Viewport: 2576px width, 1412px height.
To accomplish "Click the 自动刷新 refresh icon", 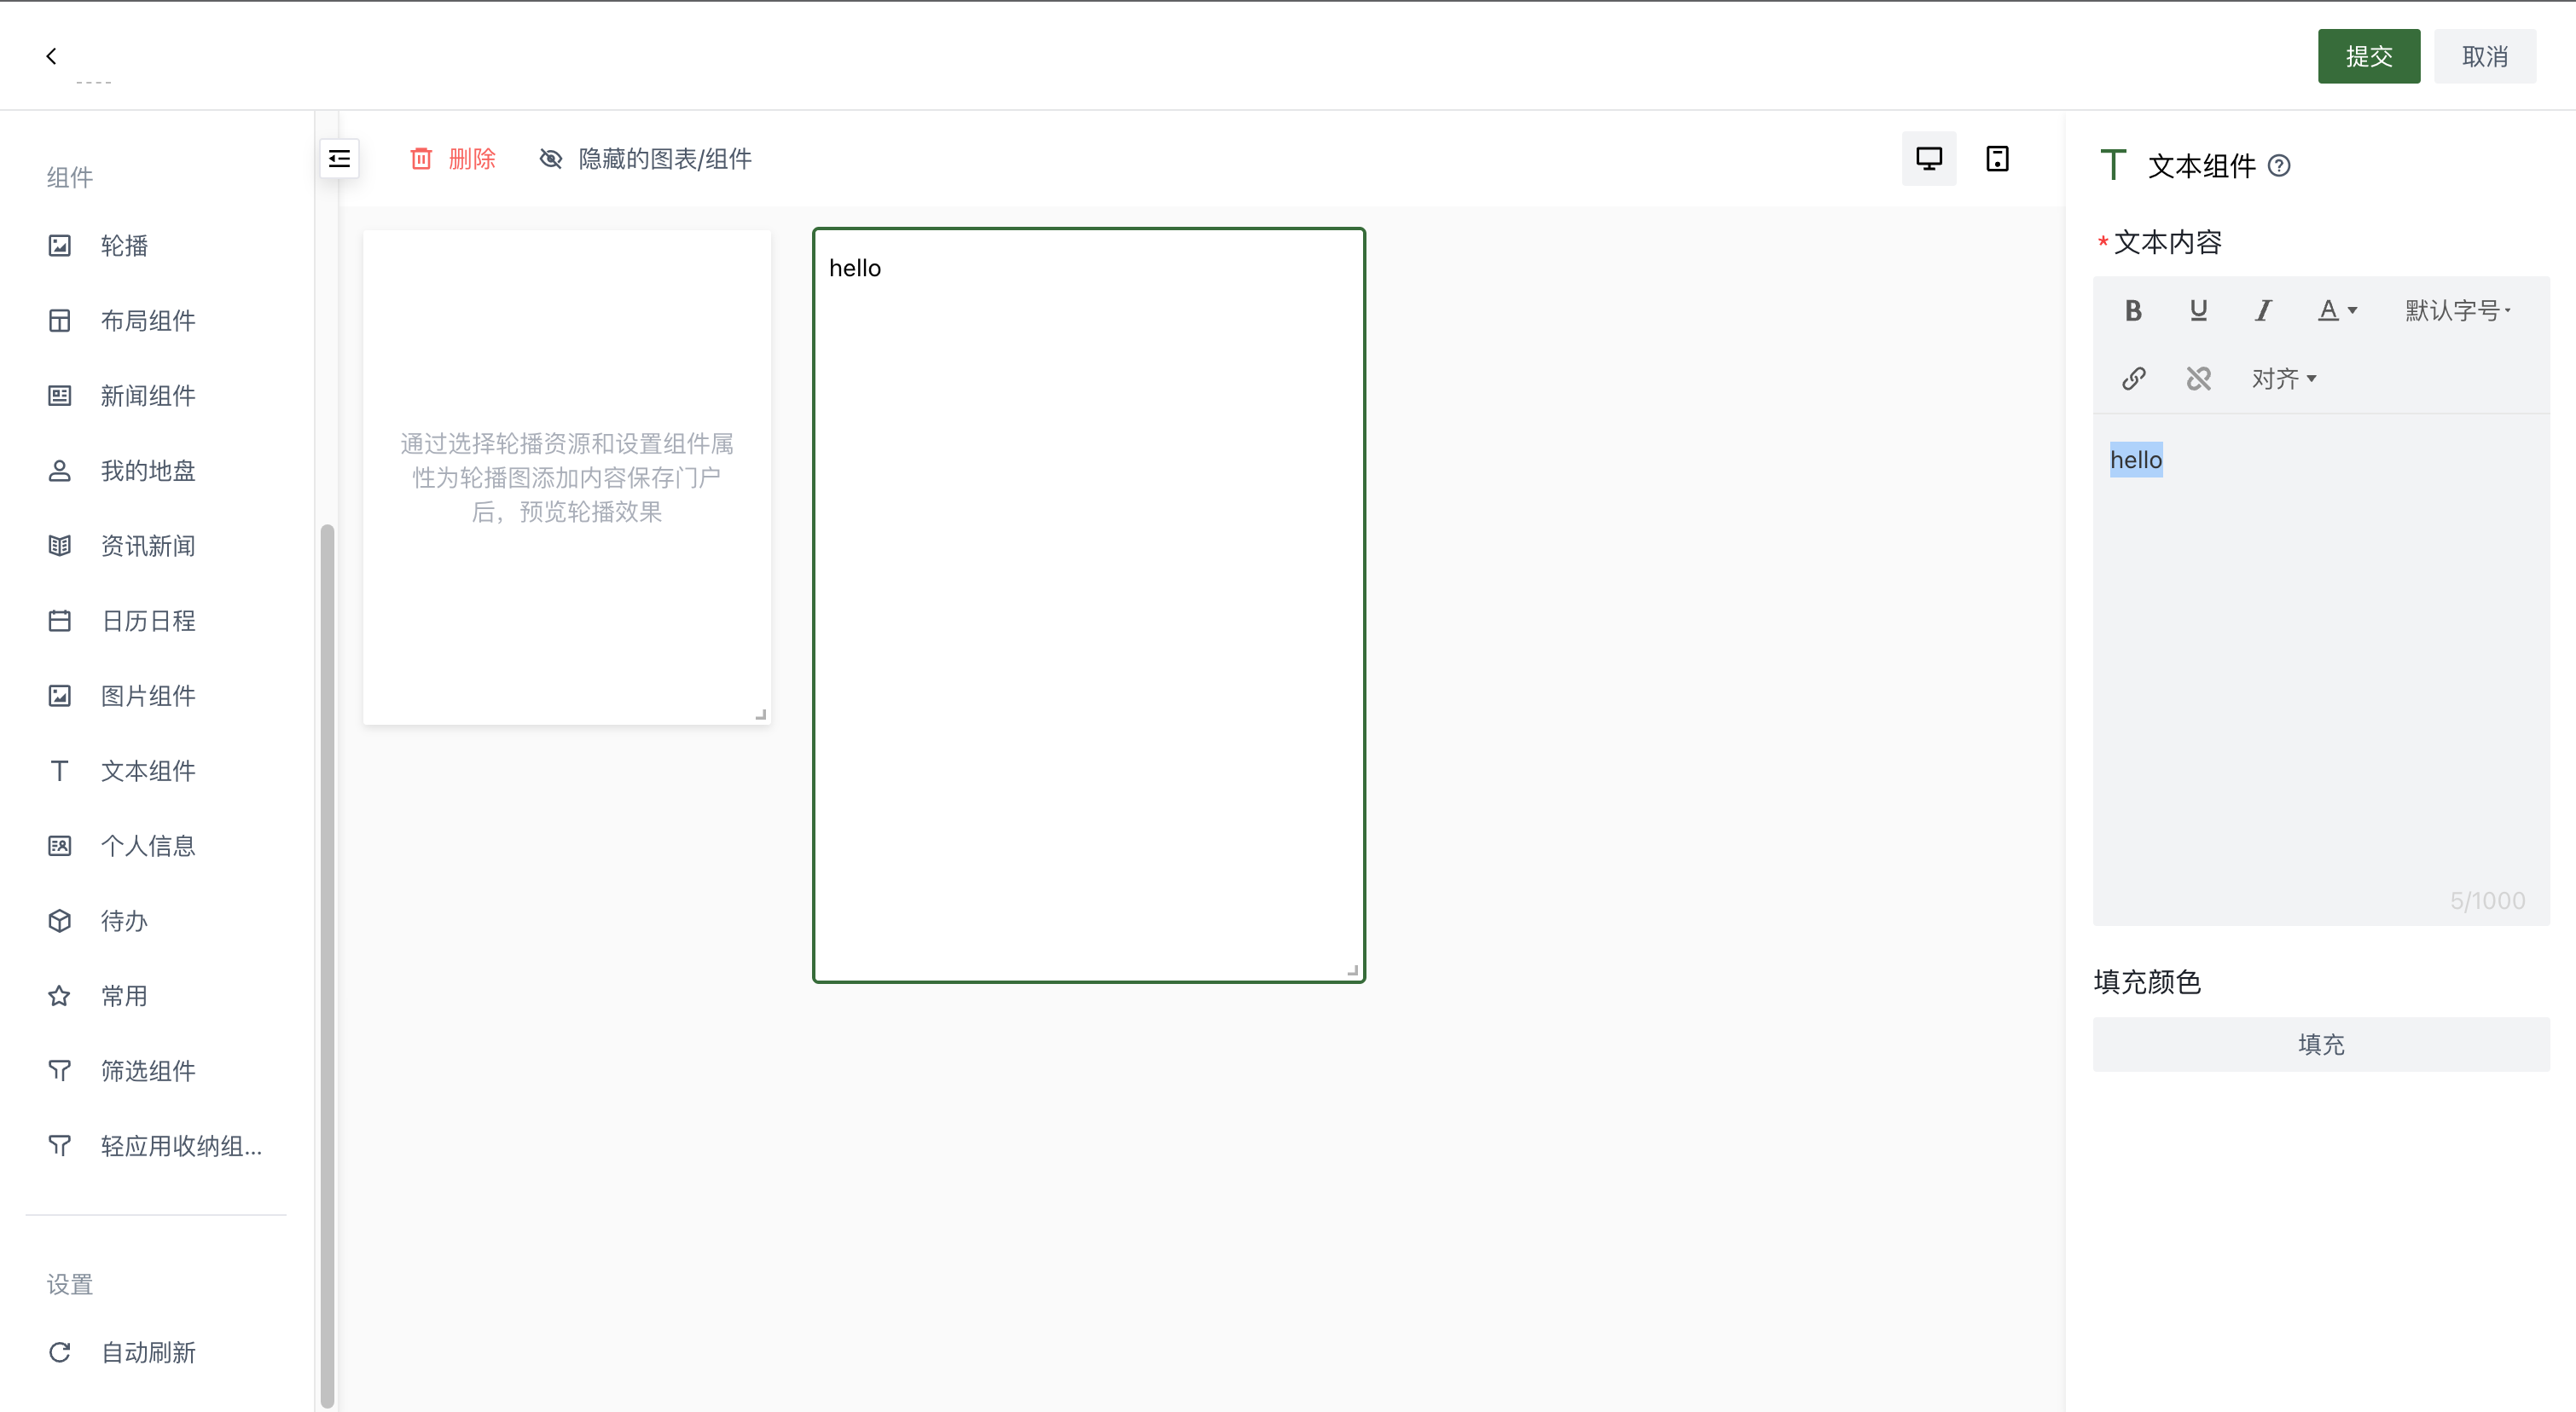I will 60,1352.
